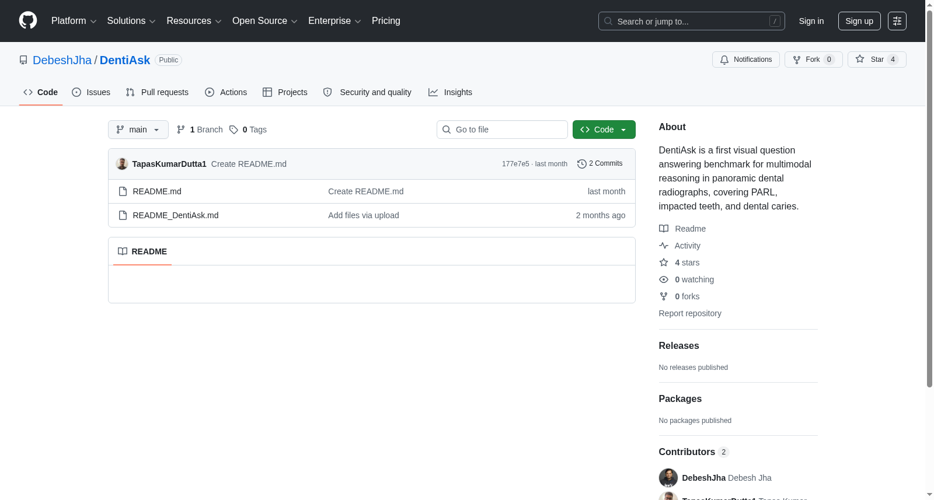The image size is (934, 500).
Task: View the 0 Tags link
Action: (248, 130)
